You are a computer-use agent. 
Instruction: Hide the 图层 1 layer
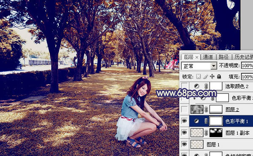[185, 144]
